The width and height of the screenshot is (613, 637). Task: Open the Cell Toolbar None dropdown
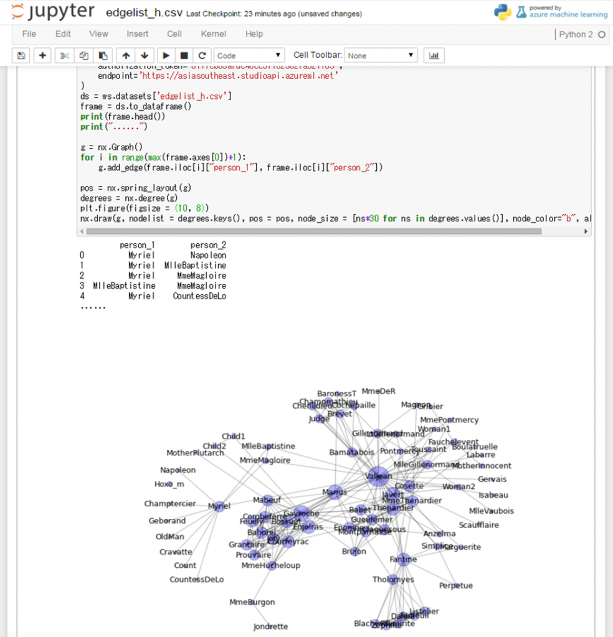(x=381, y=55)
